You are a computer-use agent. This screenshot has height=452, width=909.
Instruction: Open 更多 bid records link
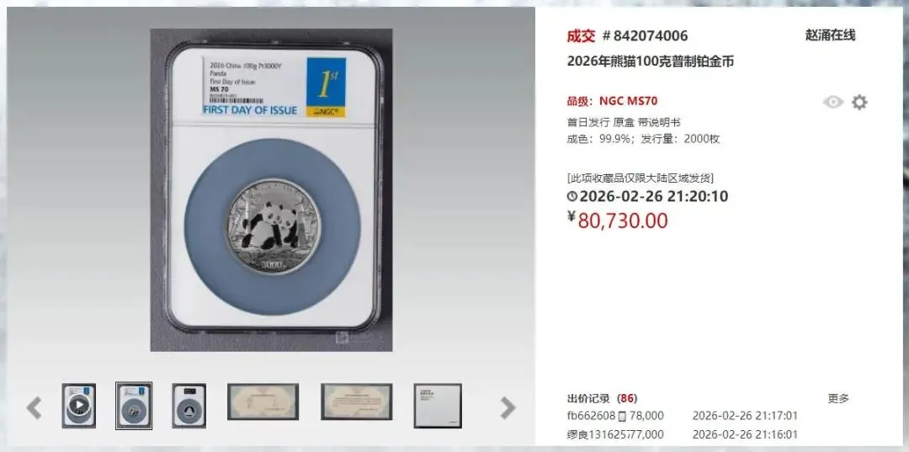(x=838, y=399)
